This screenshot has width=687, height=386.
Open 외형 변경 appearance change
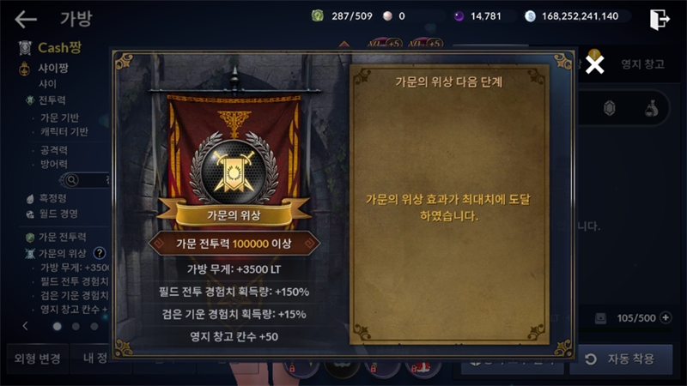pos(37,359)
